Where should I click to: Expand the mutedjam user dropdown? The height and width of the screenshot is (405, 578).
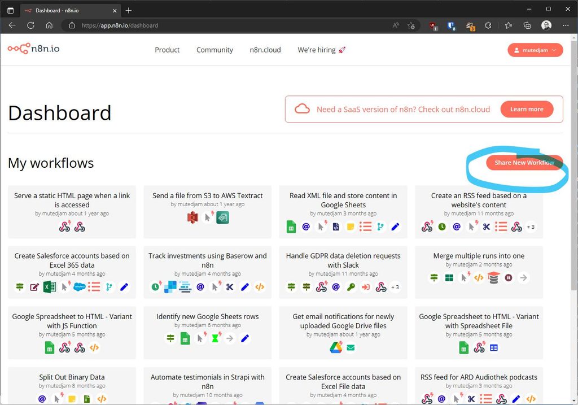(x=535, y=50)
